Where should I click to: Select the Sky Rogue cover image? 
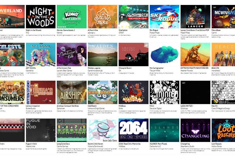pos(164,17)
